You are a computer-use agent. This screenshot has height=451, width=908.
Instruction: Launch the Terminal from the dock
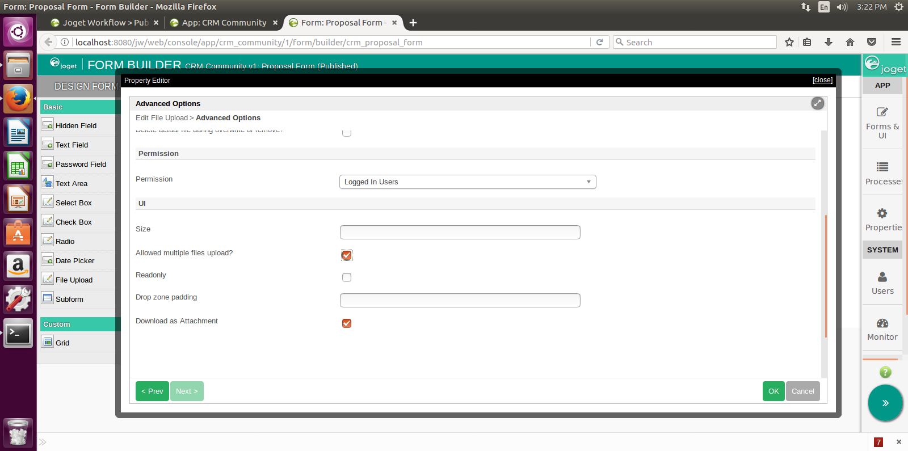[x=18, y=333]
